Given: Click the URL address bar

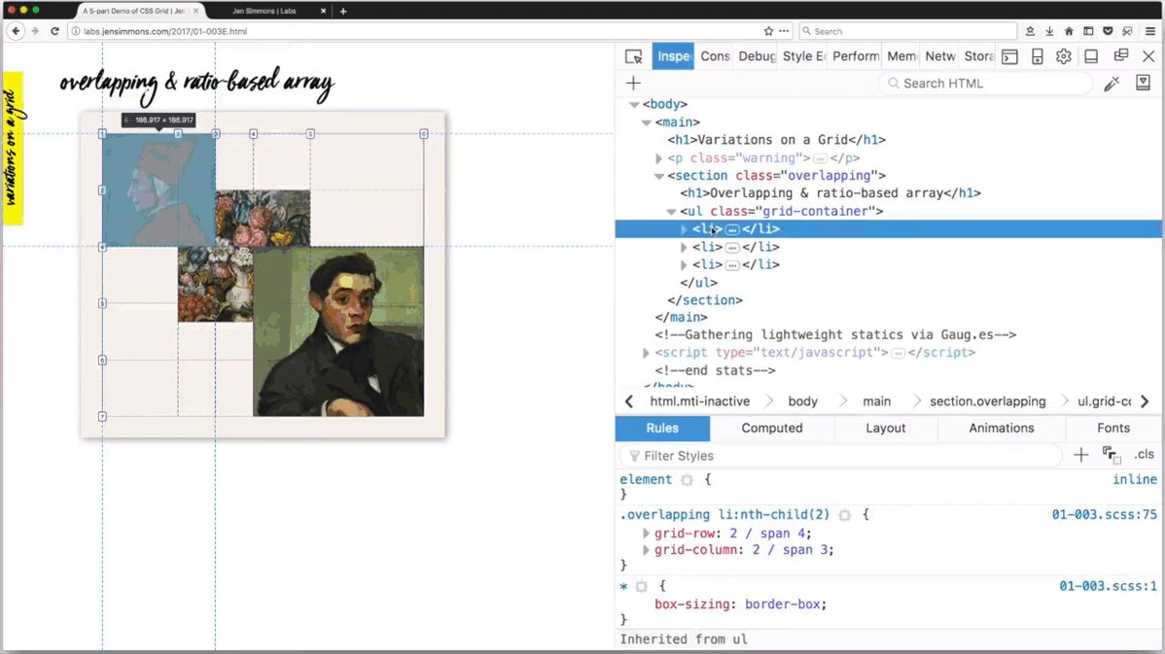Looking at the screenshot, I should [x=431, y=31].
